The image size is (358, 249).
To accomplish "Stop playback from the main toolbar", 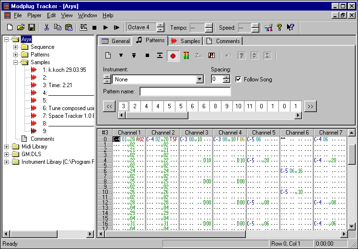I will click(x=95, y=28).
